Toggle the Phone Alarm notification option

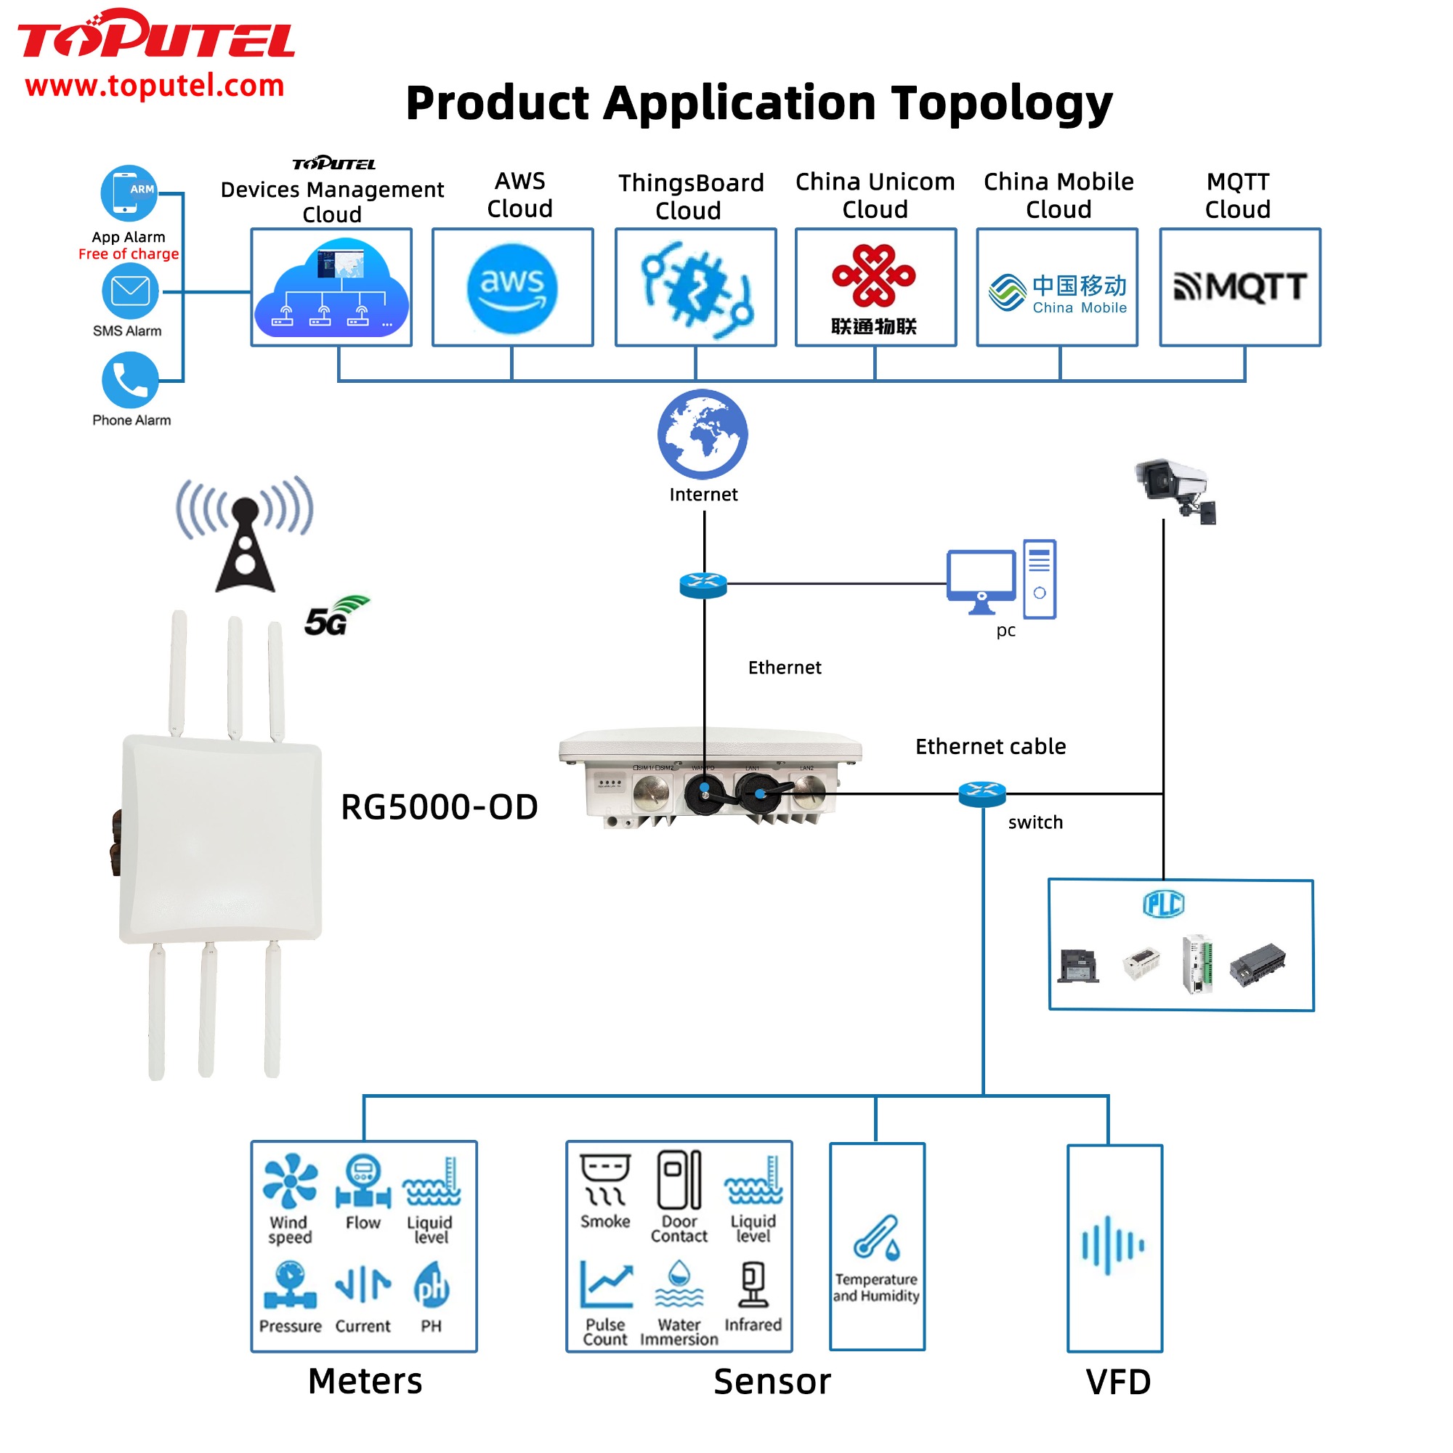pyautogui.click(x=73, y=394)
